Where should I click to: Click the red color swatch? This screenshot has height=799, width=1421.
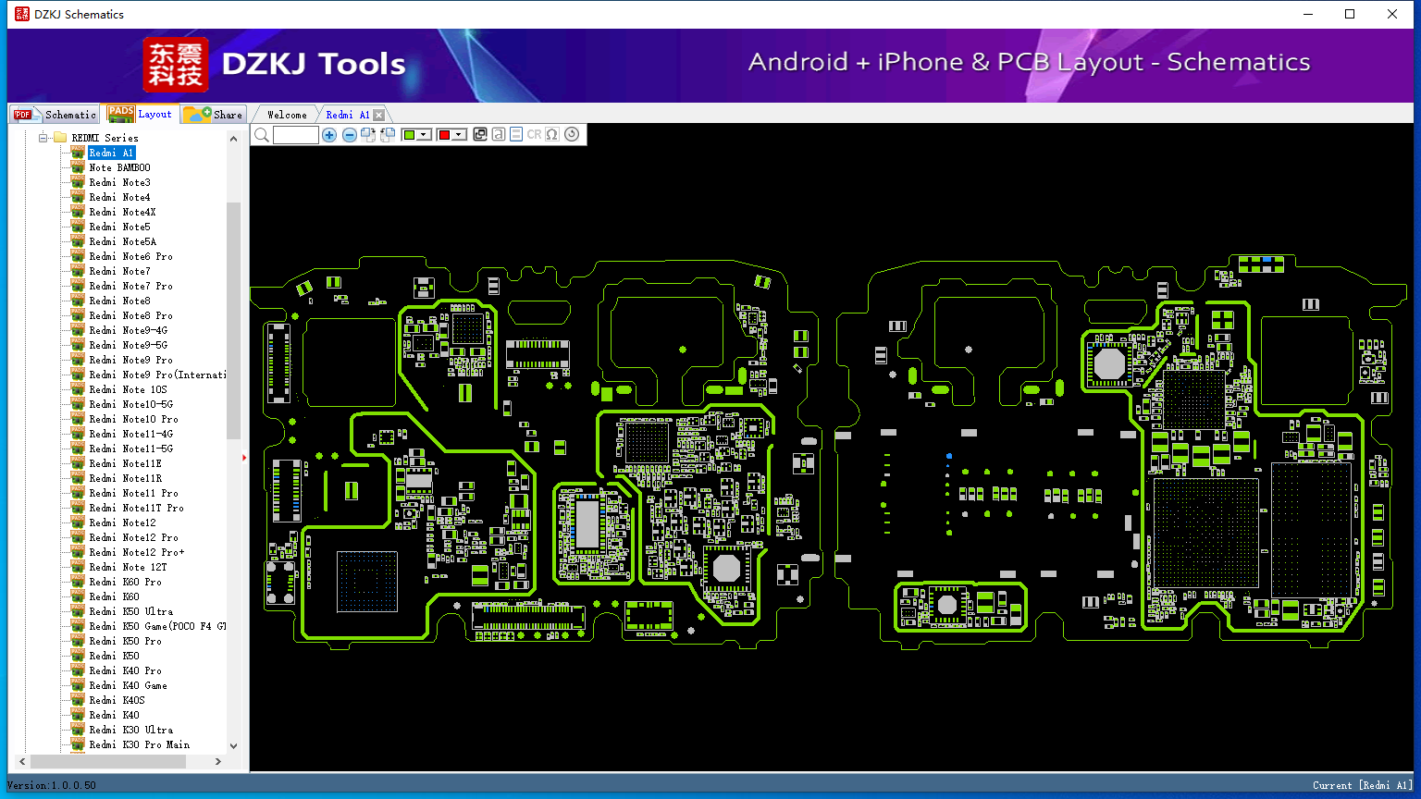coord(444,135)
